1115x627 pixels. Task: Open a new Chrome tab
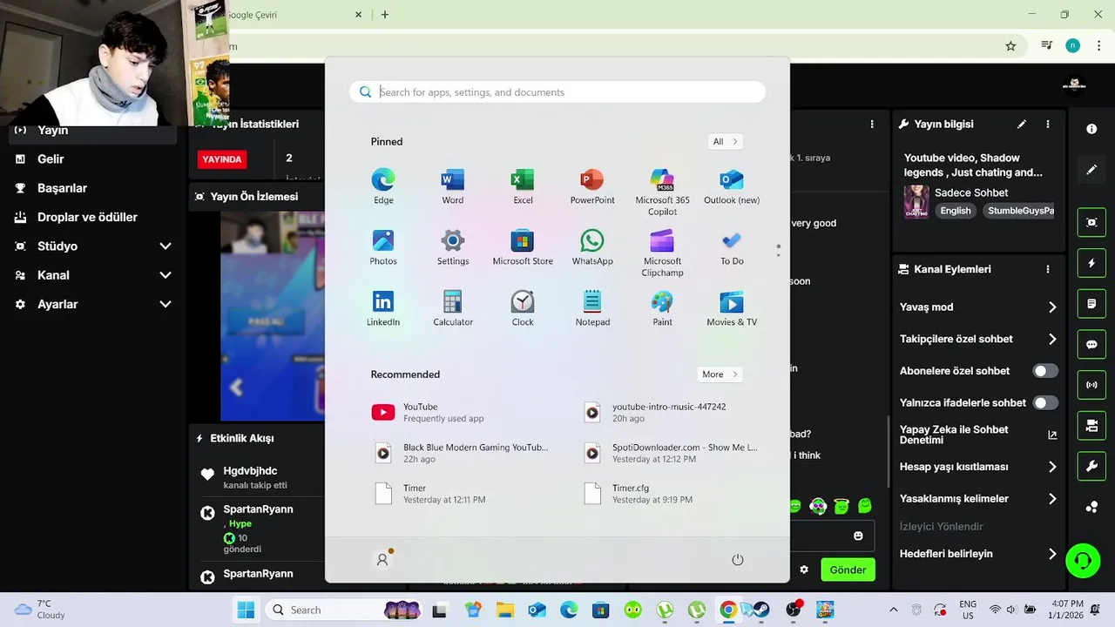(385, 15)
